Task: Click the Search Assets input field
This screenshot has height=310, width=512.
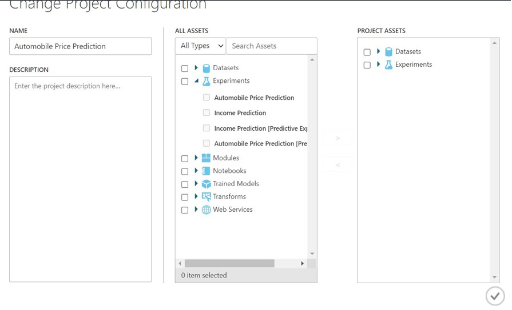Action: pyautogui.click(x=271, y=46)
